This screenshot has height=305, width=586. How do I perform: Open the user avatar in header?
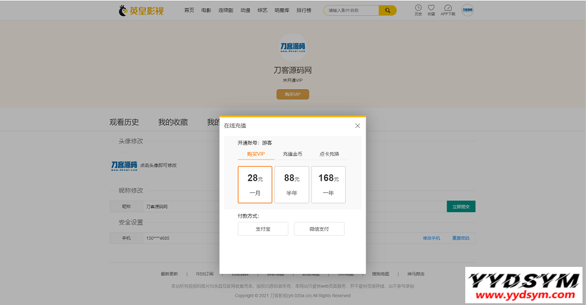click(x=467, y=10)
